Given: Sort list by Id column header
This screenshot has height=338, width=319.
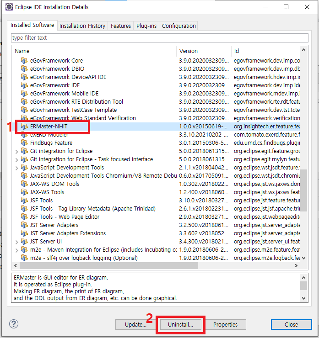Looking at the screenshot, I should (265, 51).
